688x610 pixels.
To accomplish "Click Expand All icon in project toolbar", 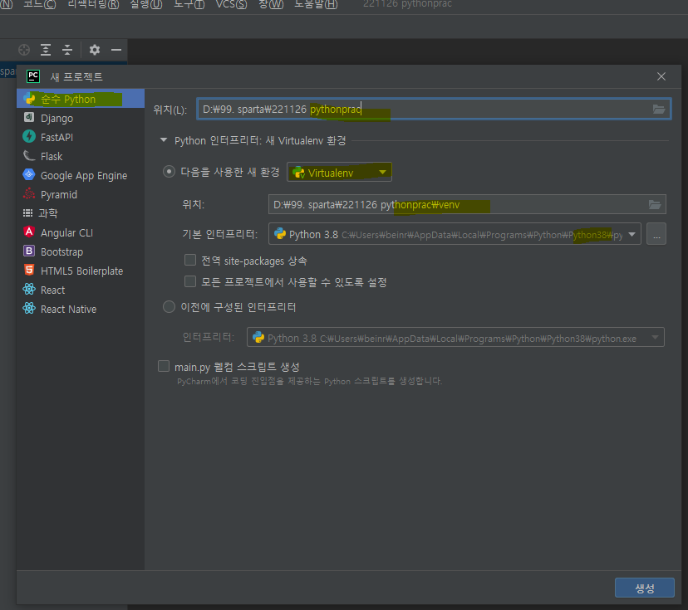I will click(x=46, y=50).
